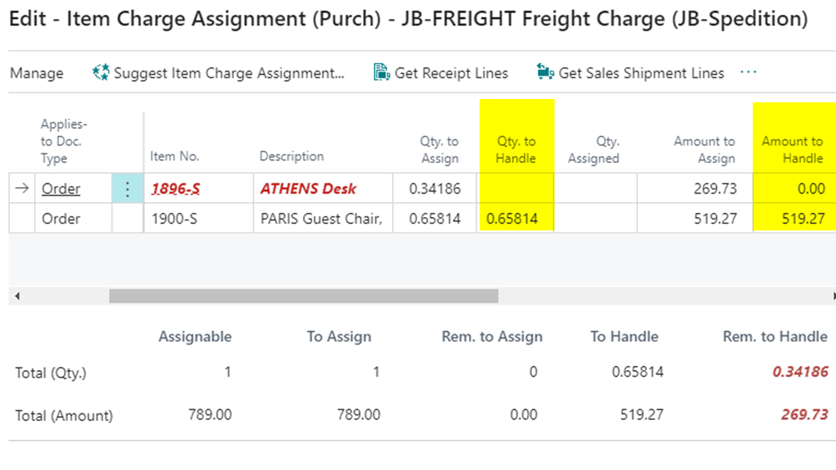The width and height of the screenshot is (836, 470).
Task: Click the Get Sales Shipment Lines icon
Action: [x=545, y=73]
